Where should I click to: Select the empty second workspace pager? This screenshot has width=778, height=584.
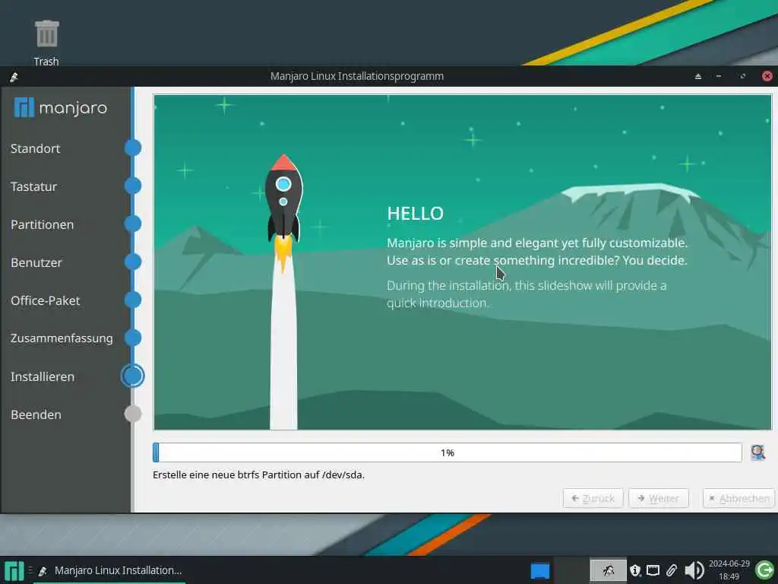click(571, 570)
